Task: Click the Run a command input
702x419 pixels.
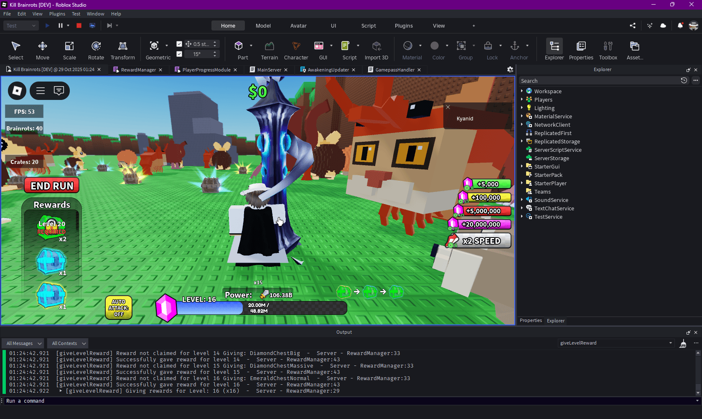Action: (x=349, y=401)
